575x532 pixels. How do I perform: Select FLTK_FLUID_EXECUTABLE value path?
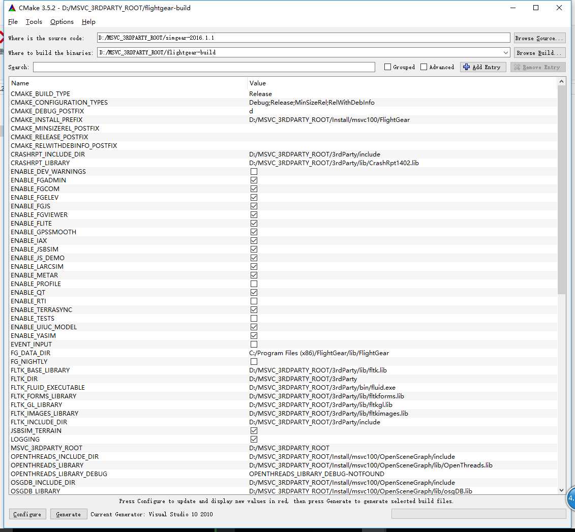click(x=322, y=388)
